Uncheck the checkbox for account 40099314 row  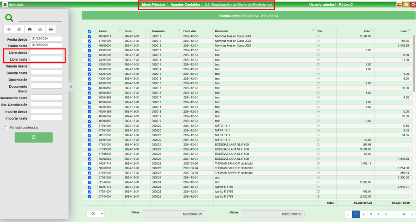point(89,36)
